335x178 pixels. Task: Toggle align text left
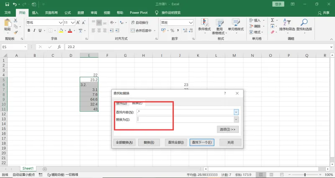pos(93,31)
